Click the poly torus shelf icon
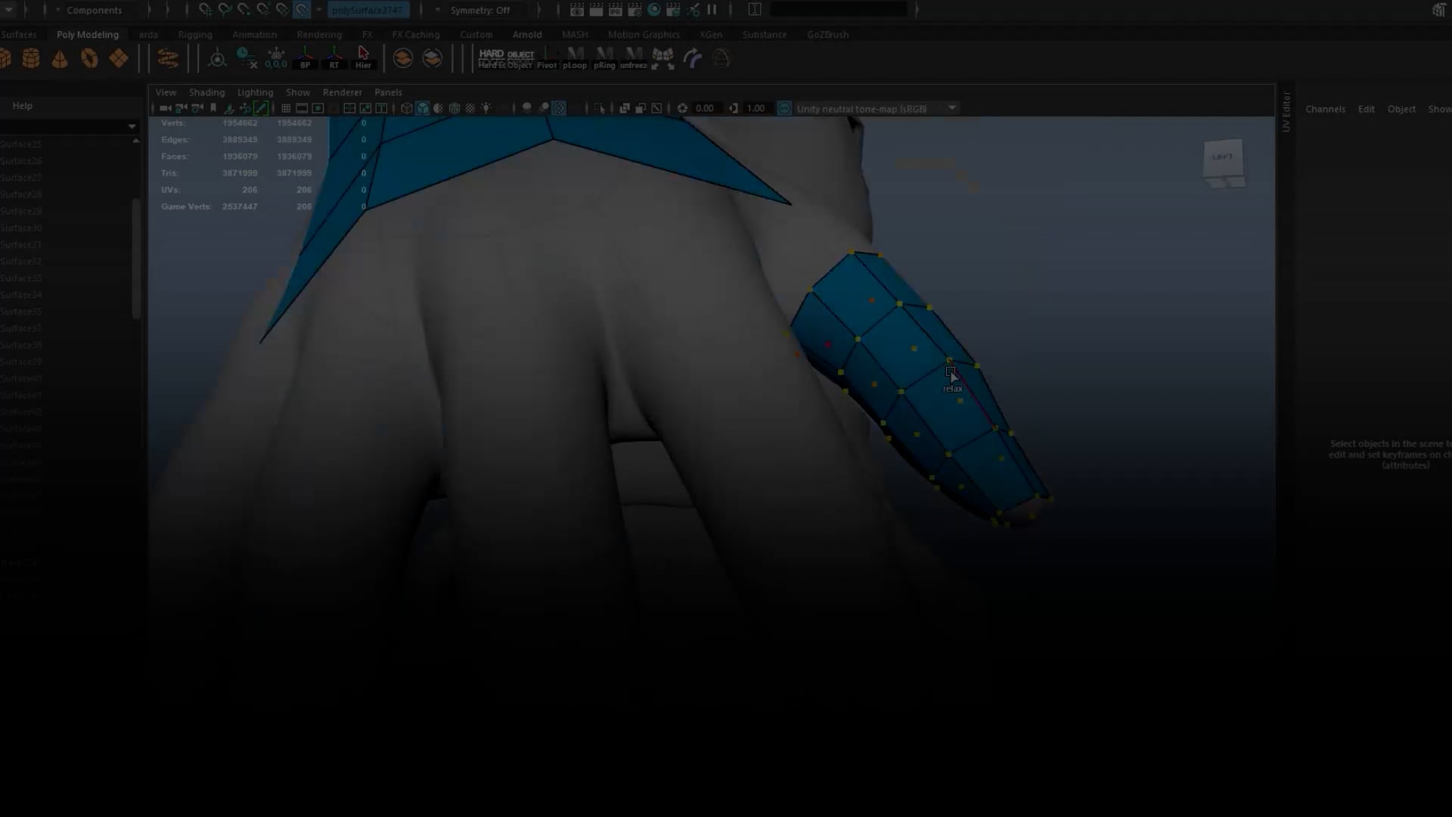Viewport: 1452px width, 817px height. coord(89,59)
